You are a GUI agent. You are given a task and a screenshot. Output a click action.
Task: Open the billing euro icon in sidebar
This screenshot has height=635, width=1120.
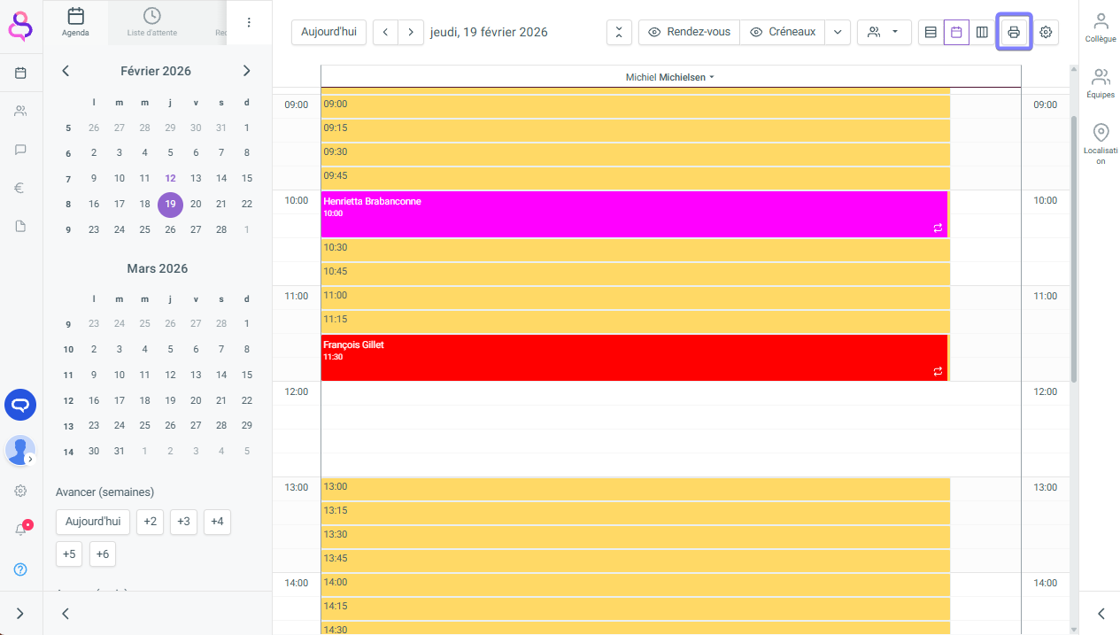[20, 188]
